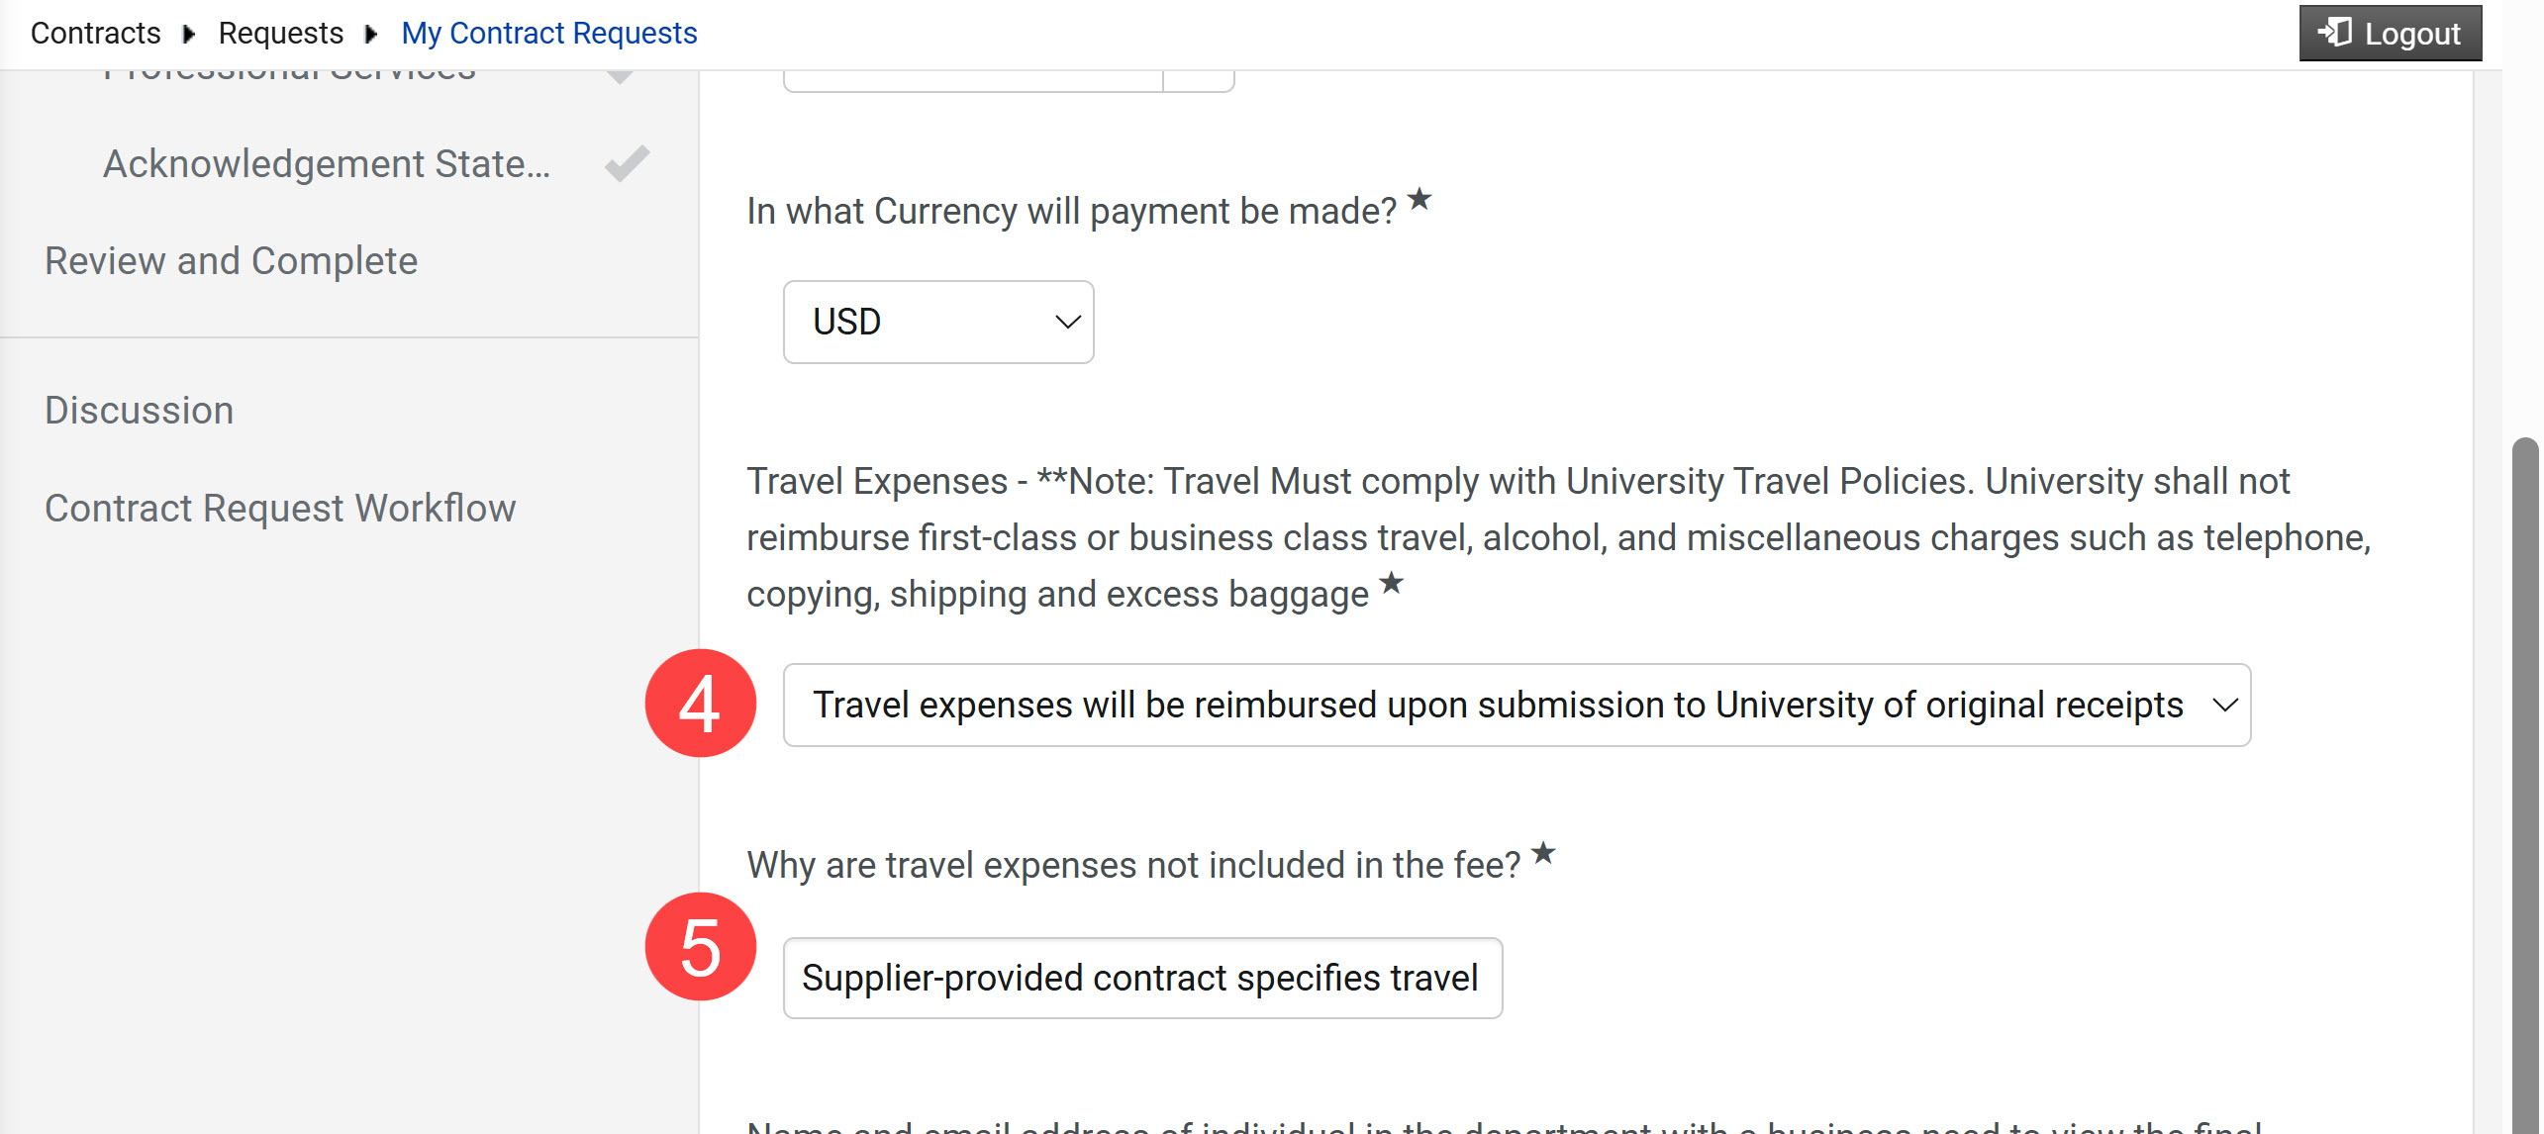This screenshot has height=1134, width=2544.
Task: Open My Contract Requests breadcrumb link
Action: pos(549,33)
